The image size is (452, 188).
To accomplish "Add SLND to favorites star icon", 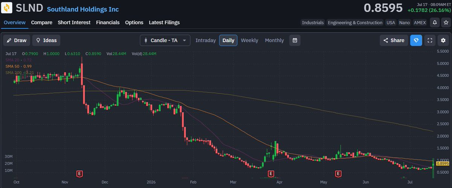I will [x=446, y=23].
